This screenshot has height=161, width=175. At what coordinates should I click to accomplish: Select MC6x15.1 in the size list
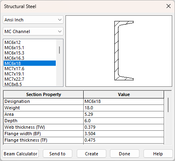pyautogui.click(x=30, y=48)
